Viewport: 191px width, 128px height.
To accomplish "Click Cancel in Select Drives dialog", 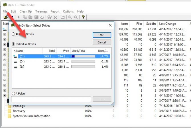I will [x=102, y=42].
